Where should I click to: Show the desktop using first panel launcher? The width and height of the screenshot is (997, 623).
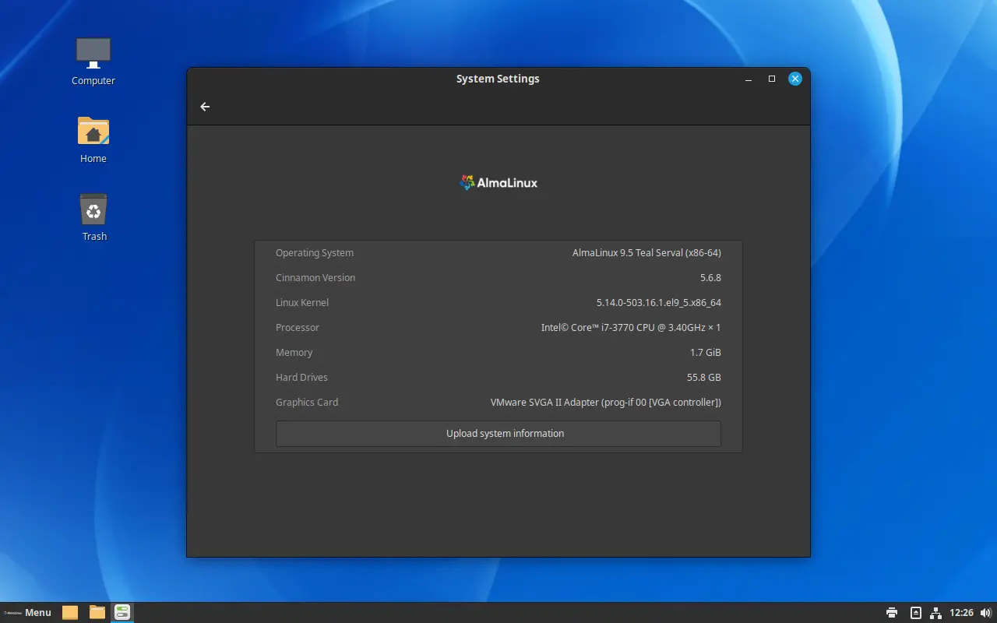point(70,612)
